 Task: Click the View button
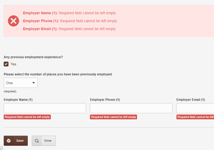[x=44, y=141]
